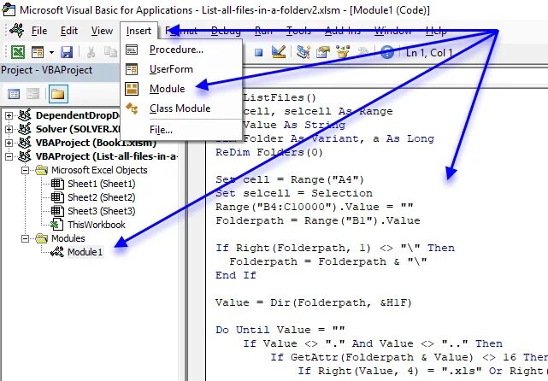This screenshot has height=381, width=548.
Task: Click the Insert UserForm toolbar icon
Action: pyautogui.click(x=38, y=52)
